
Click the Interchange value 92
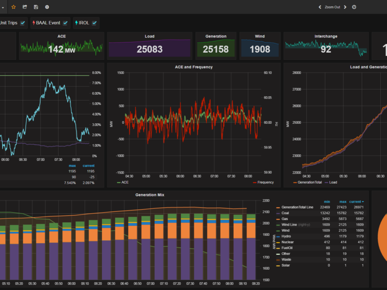click(x=326, y=49)
